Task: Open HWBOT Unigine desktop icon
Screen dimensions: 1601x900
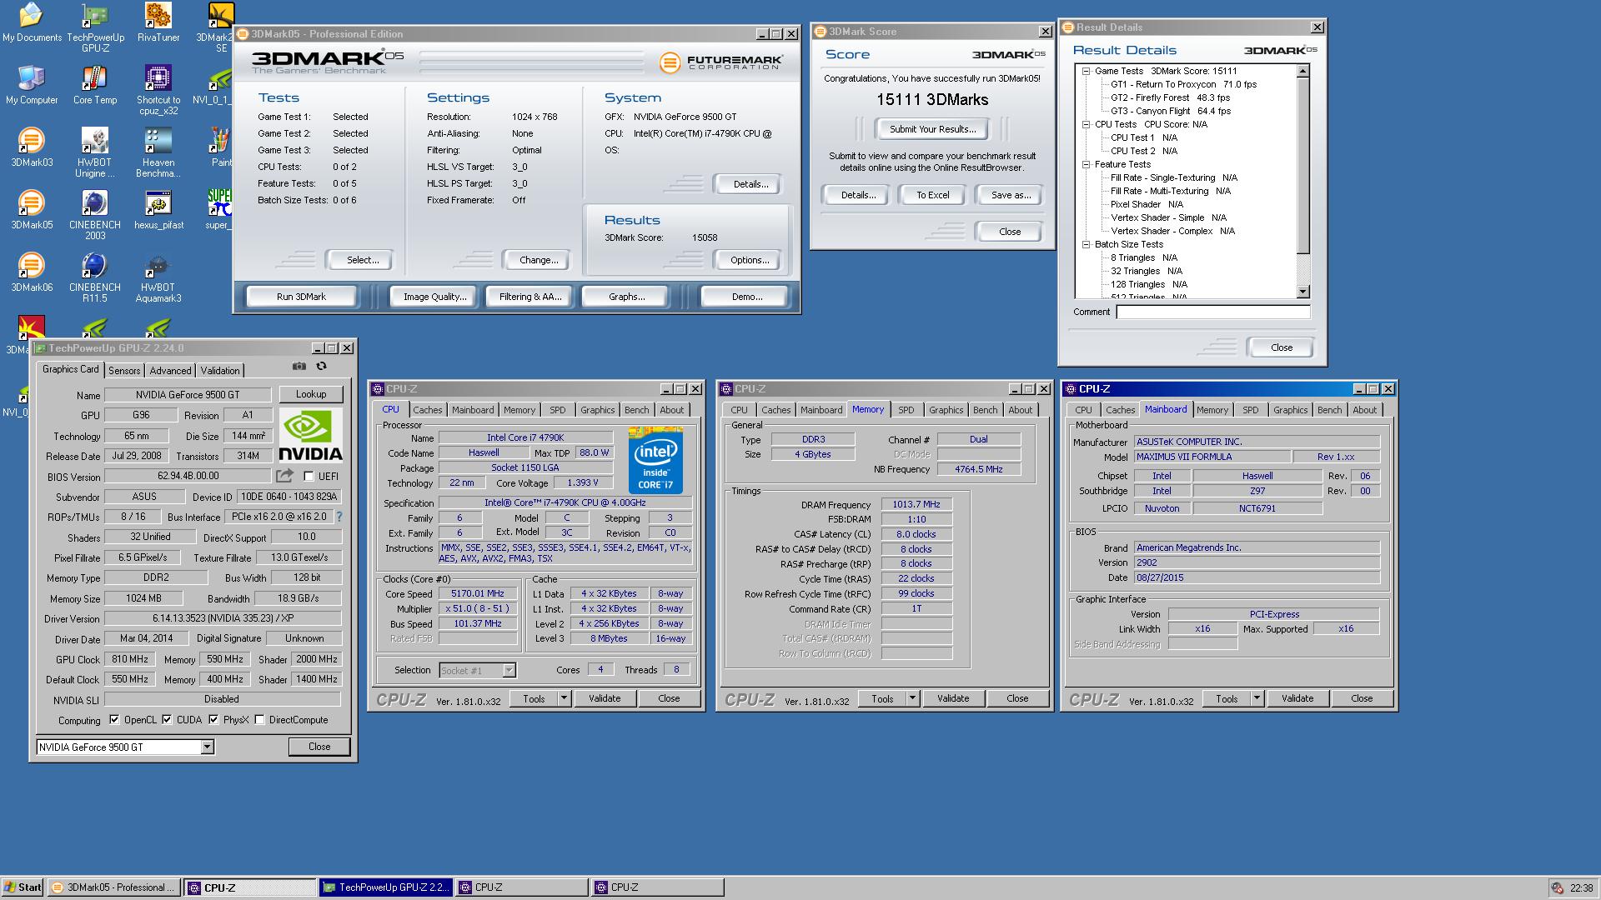Action: tap(95, 152)
